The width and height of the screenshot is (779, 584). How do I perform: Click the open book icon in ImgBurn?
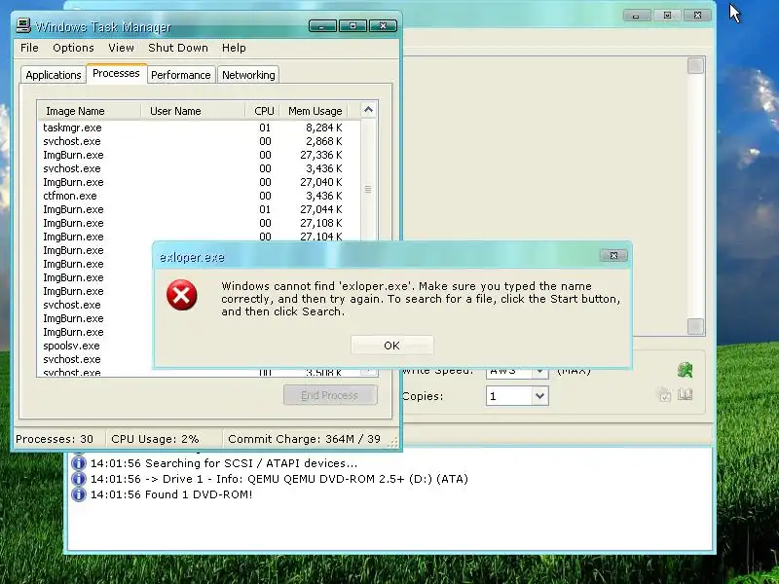coord(686,395)
